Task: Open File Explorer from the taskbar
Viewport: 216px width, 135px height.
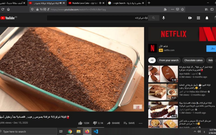Action: [x=79, y=131]
